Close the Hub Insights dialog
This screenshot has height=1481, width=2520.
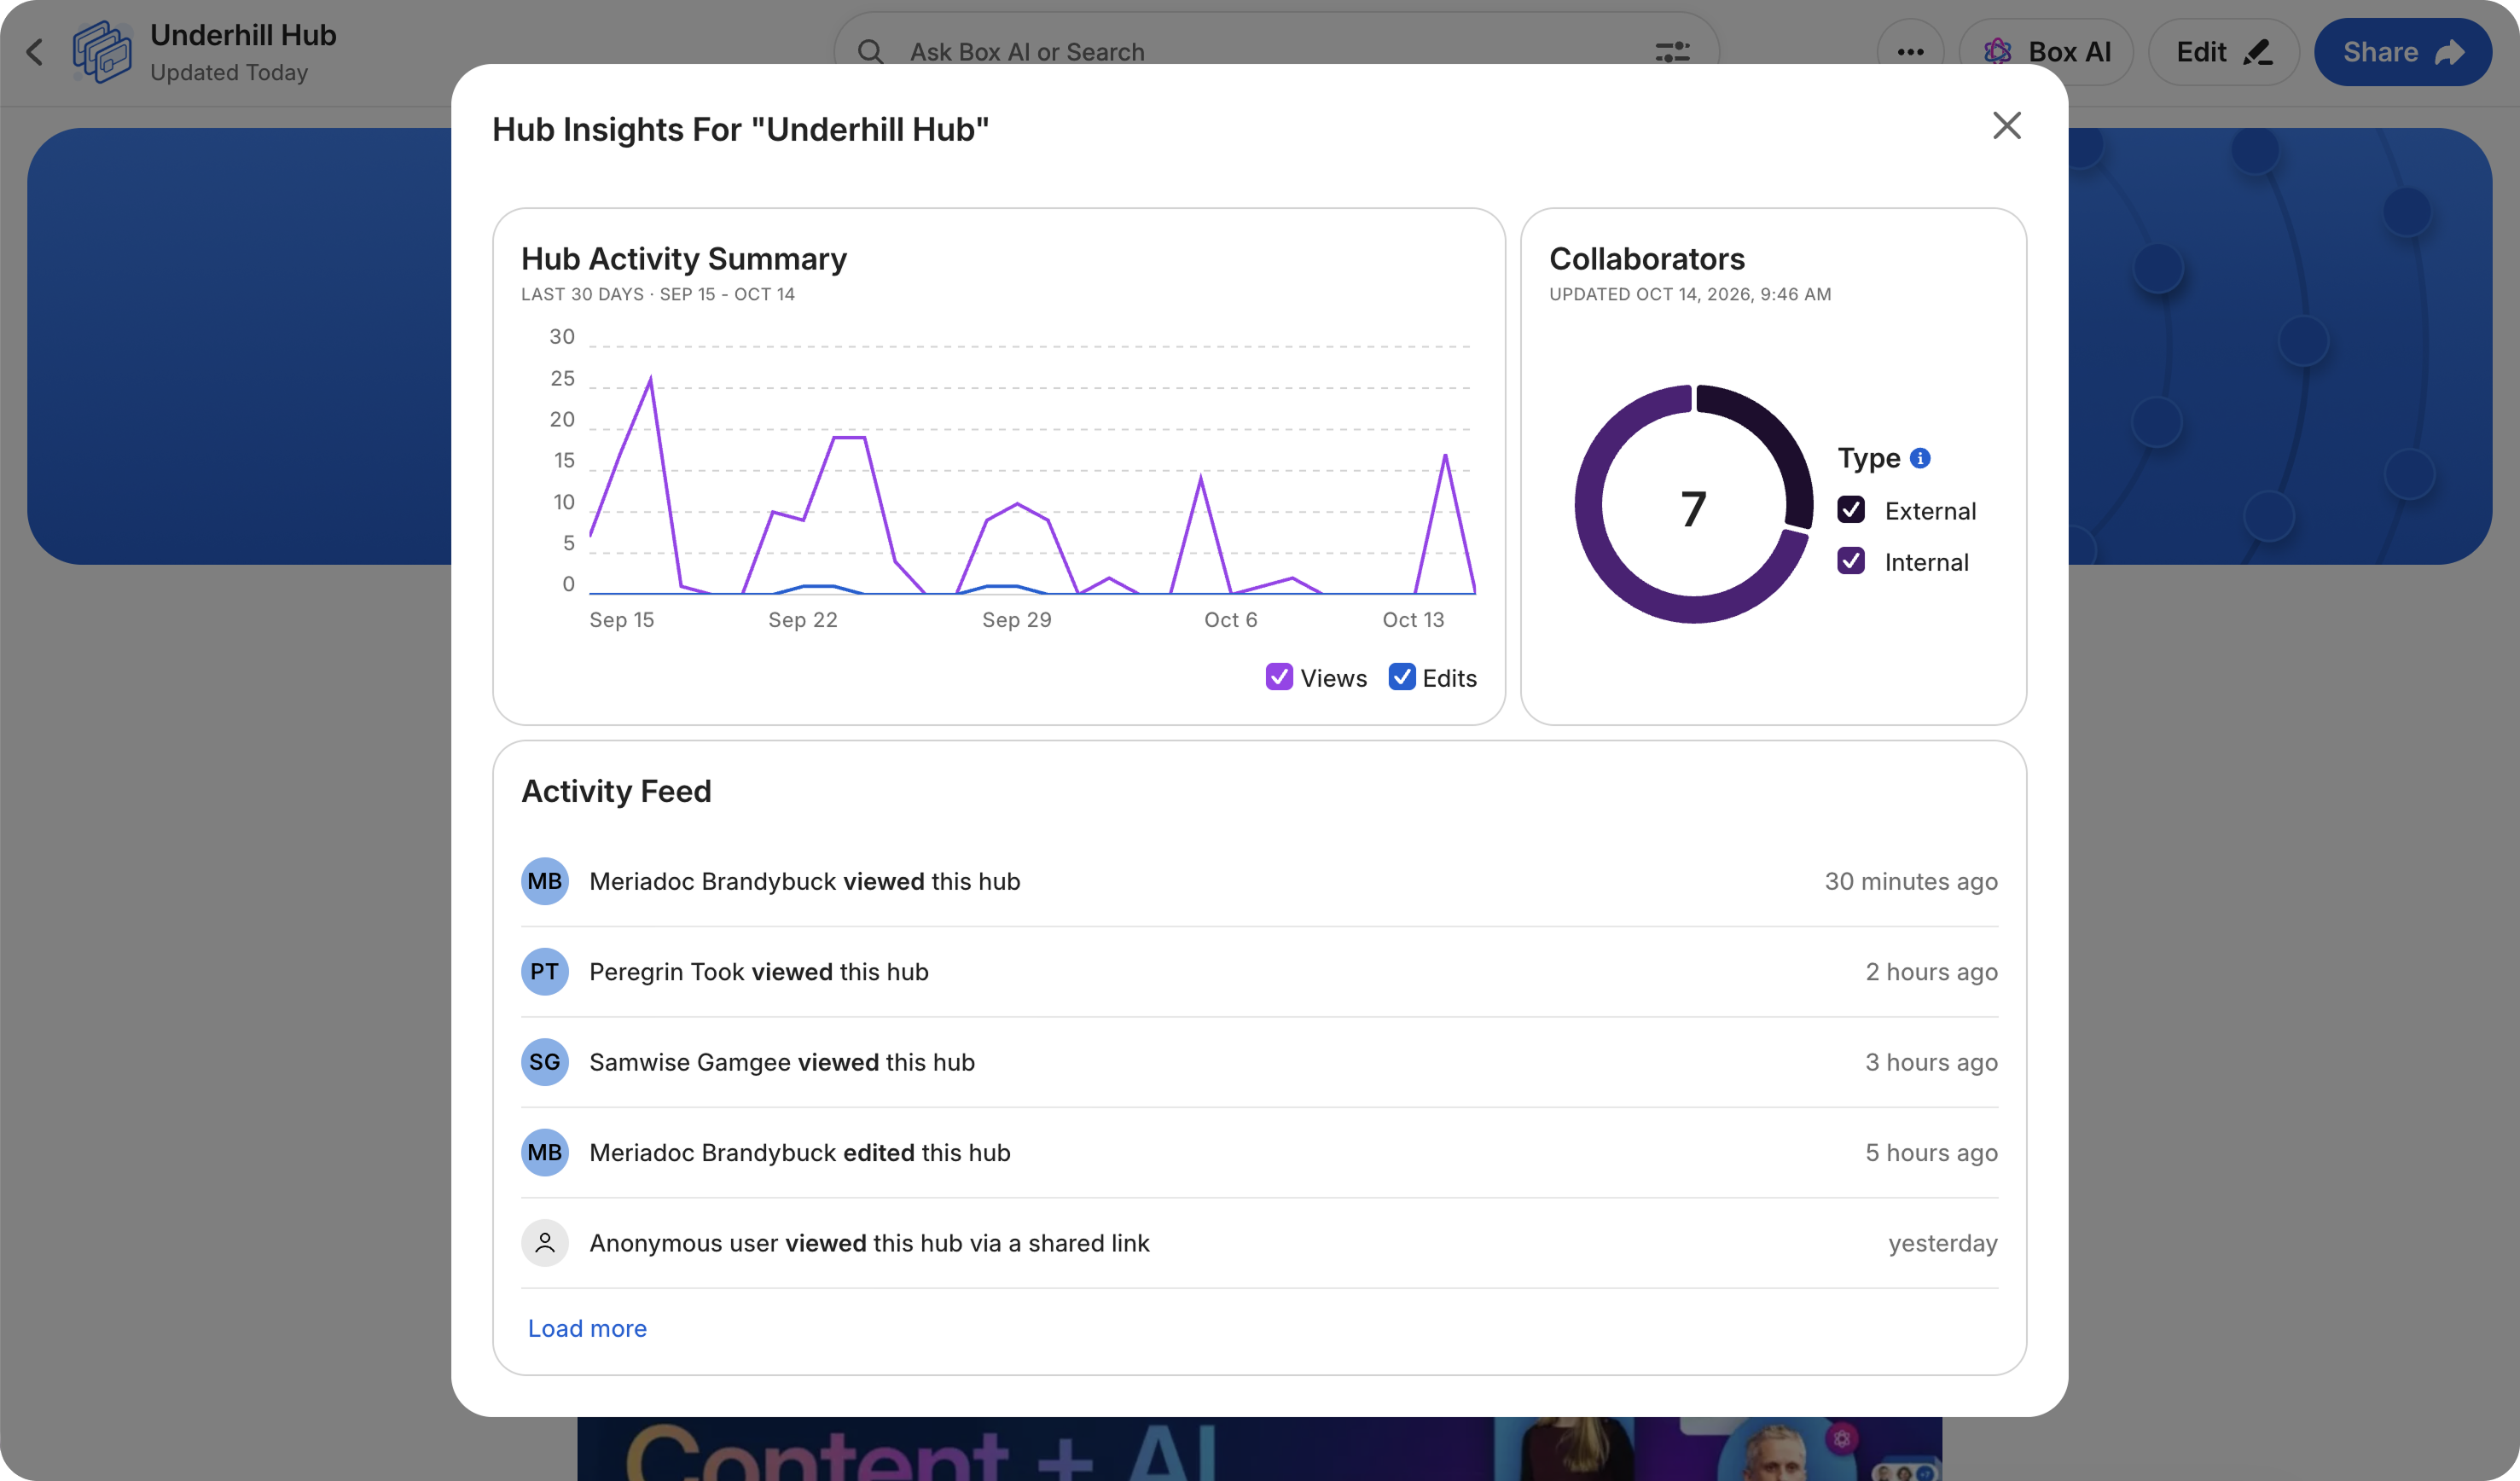click(2006, 126)
